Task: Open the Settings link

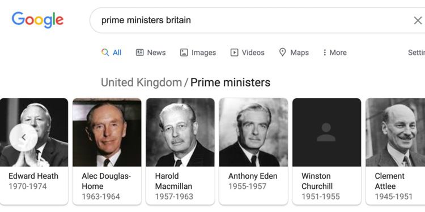Action: tap(416, 53)
